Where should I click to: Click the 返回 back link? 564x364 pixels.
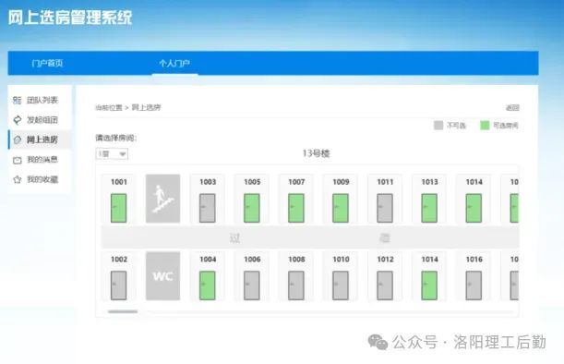512,108
